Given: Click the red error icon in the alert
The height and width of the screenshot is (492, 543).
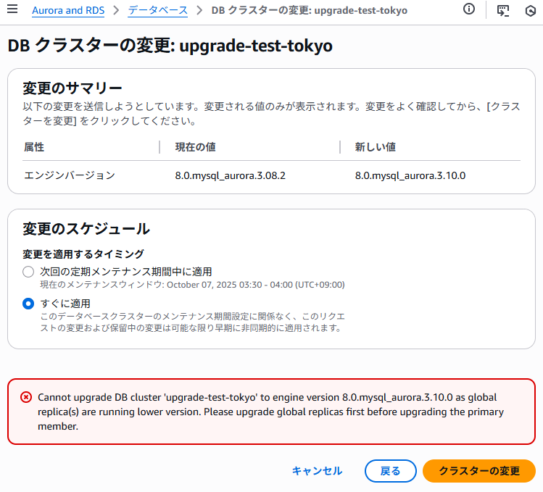Looking at the screenshot, I should coord(26,397).
